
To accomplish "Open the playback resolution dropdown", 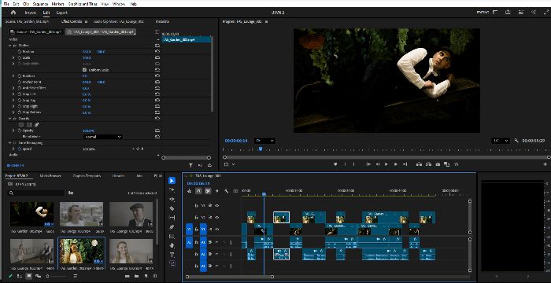I will coord(501,141).
